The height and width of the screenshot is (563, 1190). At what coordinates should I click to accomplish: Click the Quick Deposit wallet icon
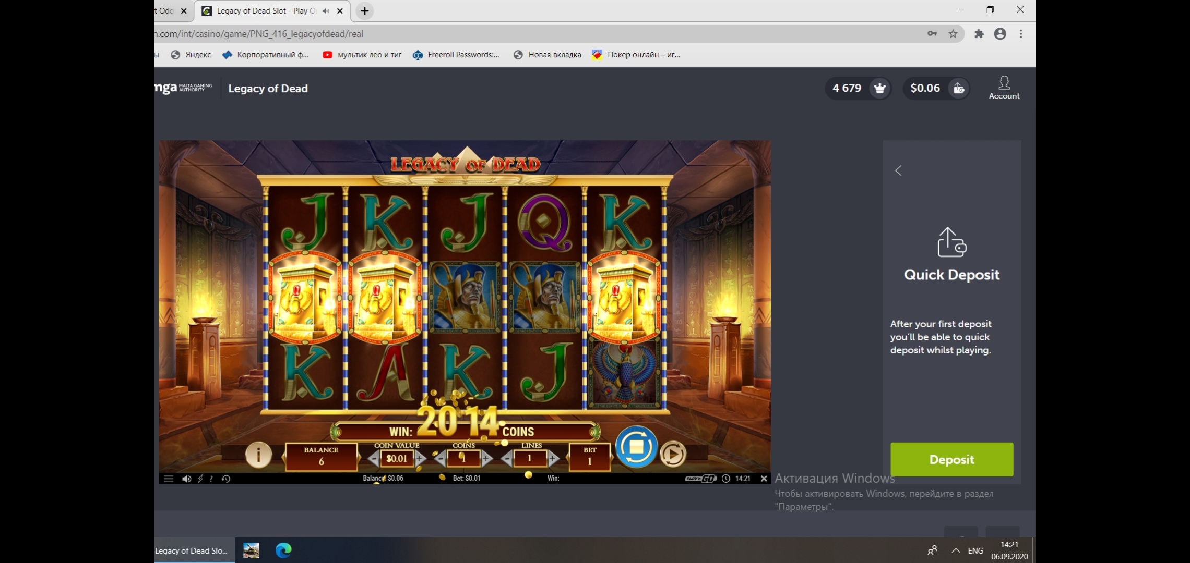pos(952,242)
